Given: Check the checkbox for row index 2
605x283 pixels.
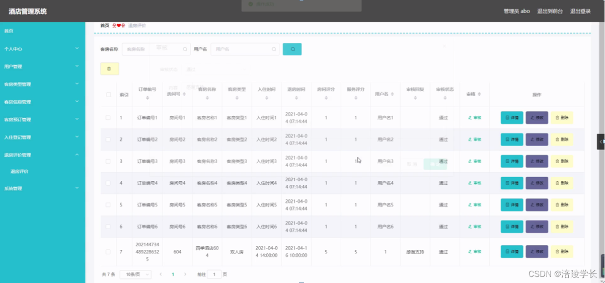Looking at the screenshot, I should (x=108, y=139).
